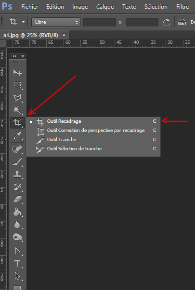Open the Fichier menu
This screenshot has width=195, height=290.
30,7
